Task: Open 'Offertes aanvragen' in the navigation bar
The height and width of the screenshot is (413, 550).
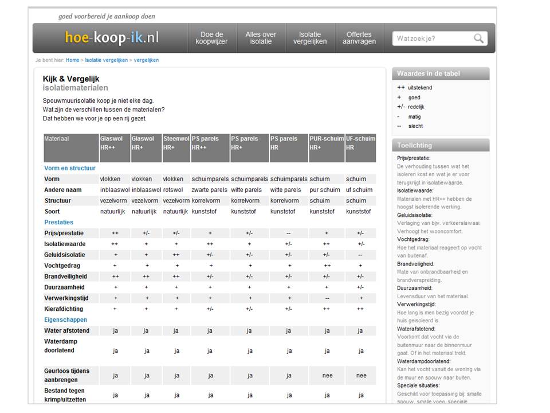Action: (359, 38)
